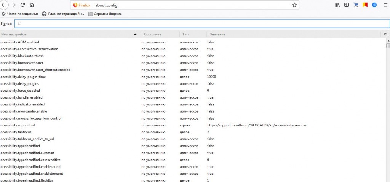Open the Главная страница Яндекса bookmark

(63, 14)
